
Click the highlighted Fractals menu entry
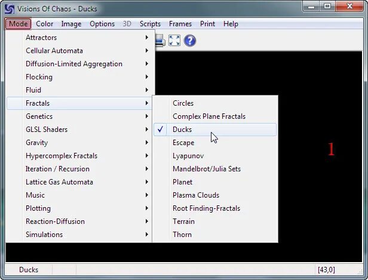(80, 103)
